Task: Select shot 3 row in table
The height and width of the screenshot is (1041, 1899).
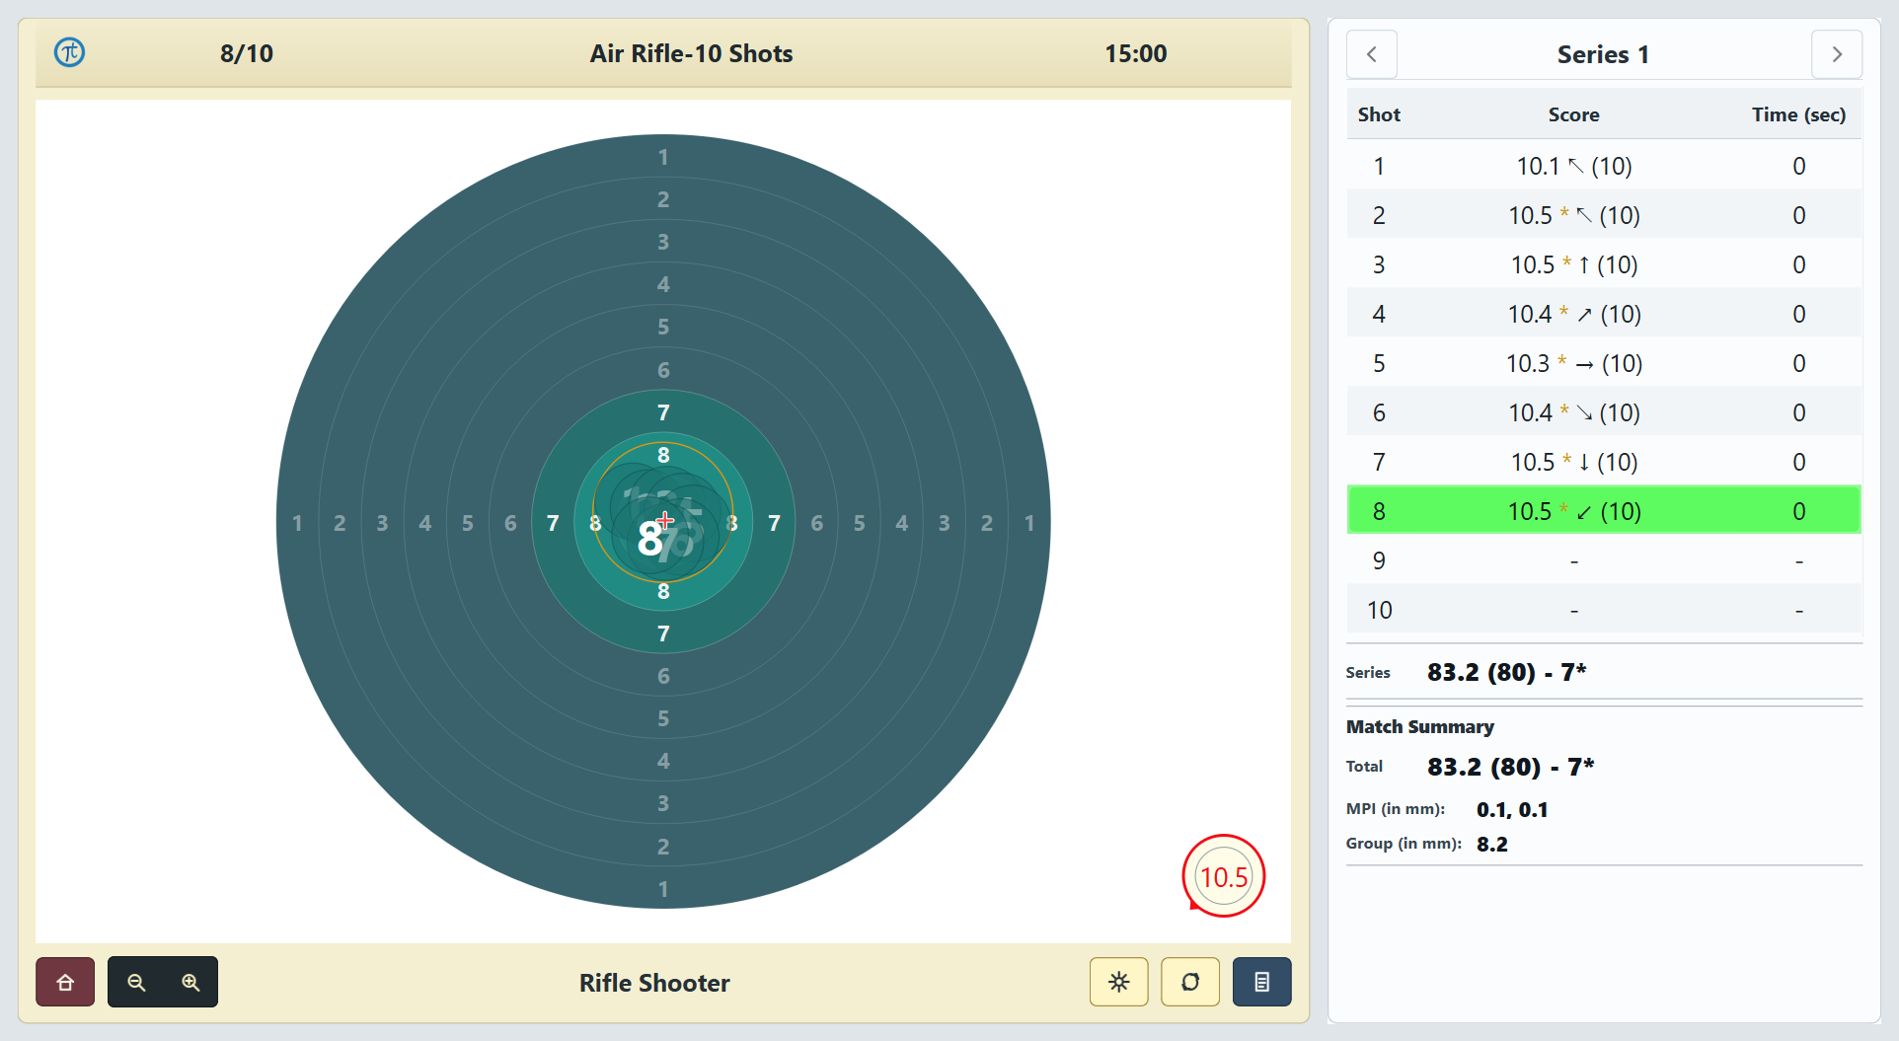Action: [1604, 264]
